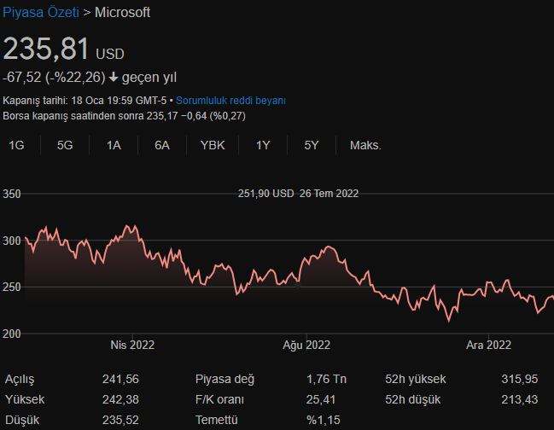Choose the 1A chart period
Image resolution: width=554 pixels, height=430 pixels.
coord(114,145)
